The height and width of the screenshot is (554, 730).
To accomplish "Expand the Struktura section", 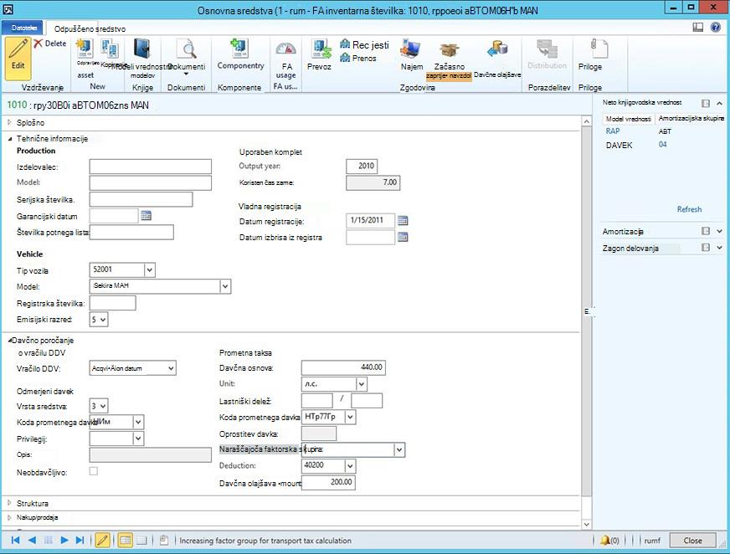I will pos(10,503).
